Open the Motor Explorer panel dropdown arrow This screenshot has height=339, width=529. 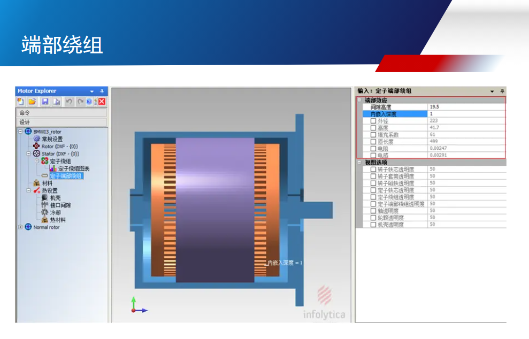point(92,91)
